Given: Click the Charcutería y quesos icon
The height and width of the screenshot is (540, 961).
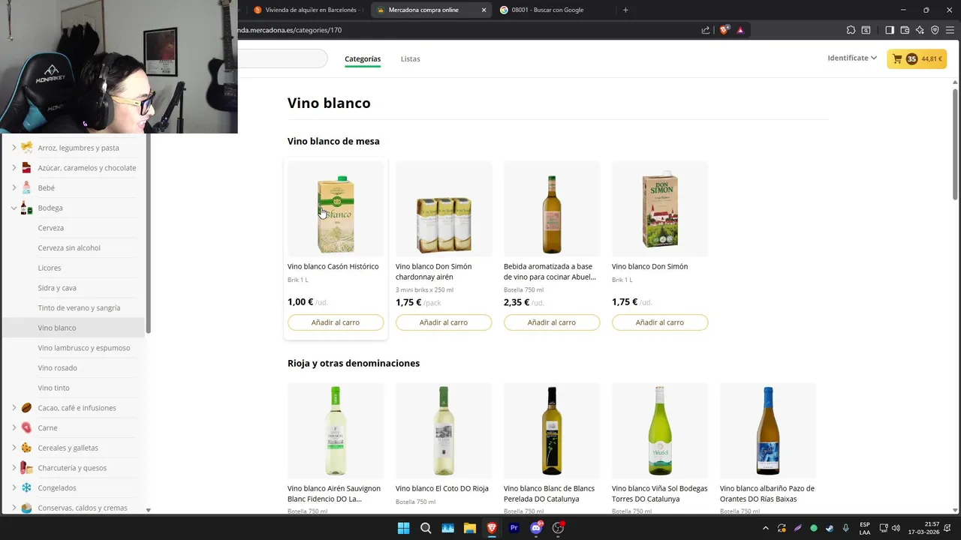Looking at the screenshot, I should (x=27, y=468).
